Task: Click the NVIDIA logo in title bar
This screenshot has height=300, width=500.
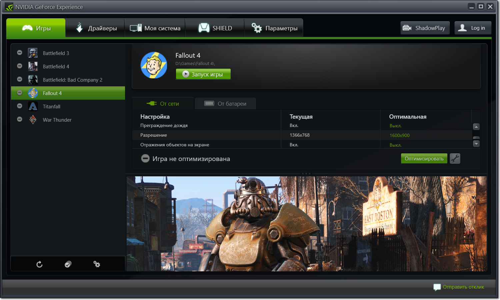Action: [x=9, y=7]
